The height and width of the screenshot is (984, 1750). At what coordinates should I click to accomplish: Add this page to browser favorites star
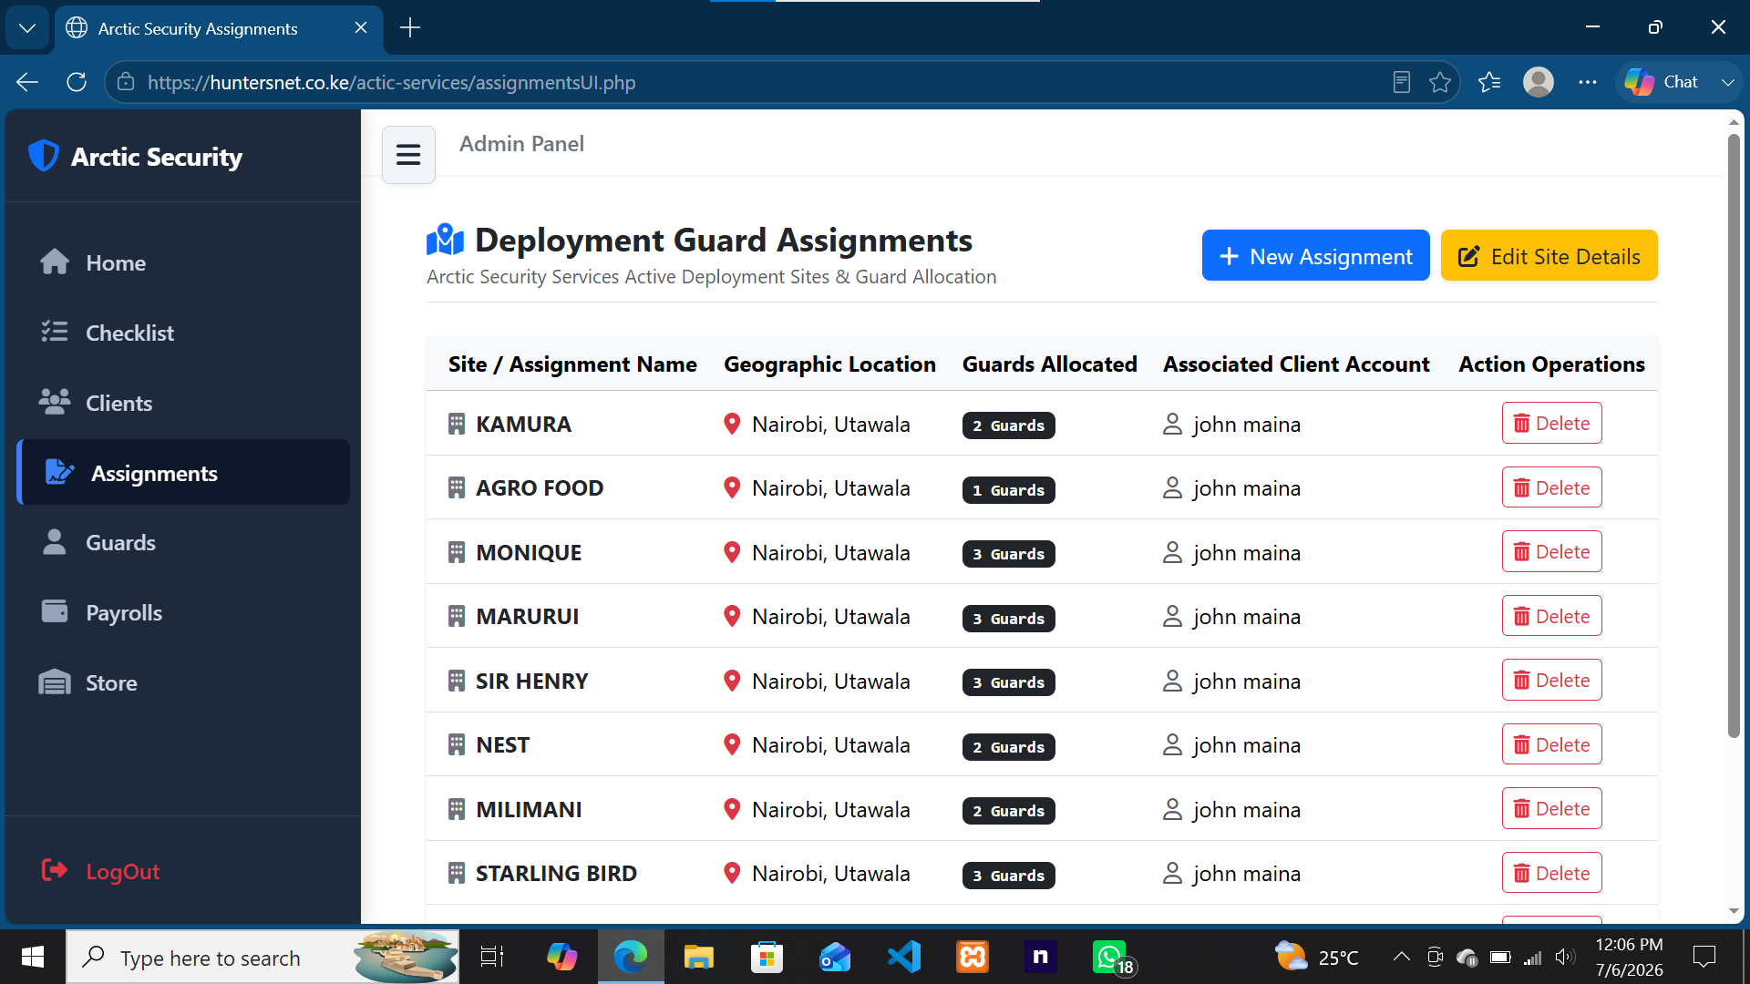point(1440,82)
